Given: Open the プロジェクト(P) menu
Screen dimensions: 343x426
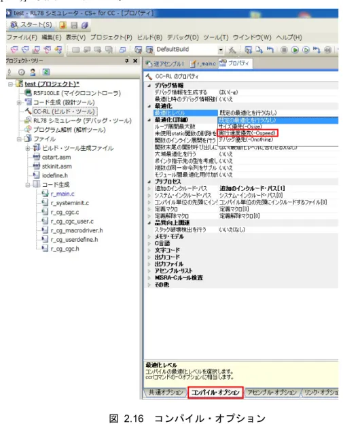Looking at the screenshot, I should pyautogui.click(x=111, y=37).
